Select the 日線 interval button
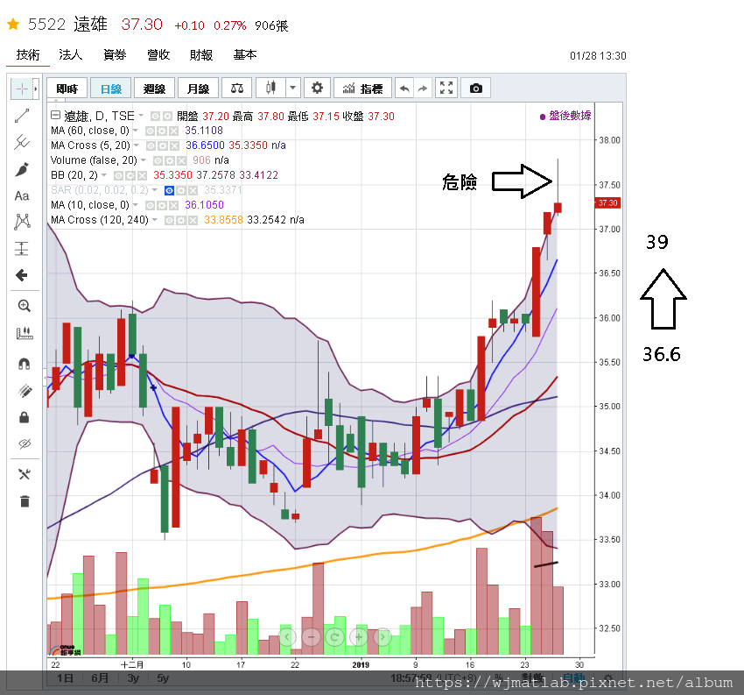744x695 pixels. tap(111, 89)
